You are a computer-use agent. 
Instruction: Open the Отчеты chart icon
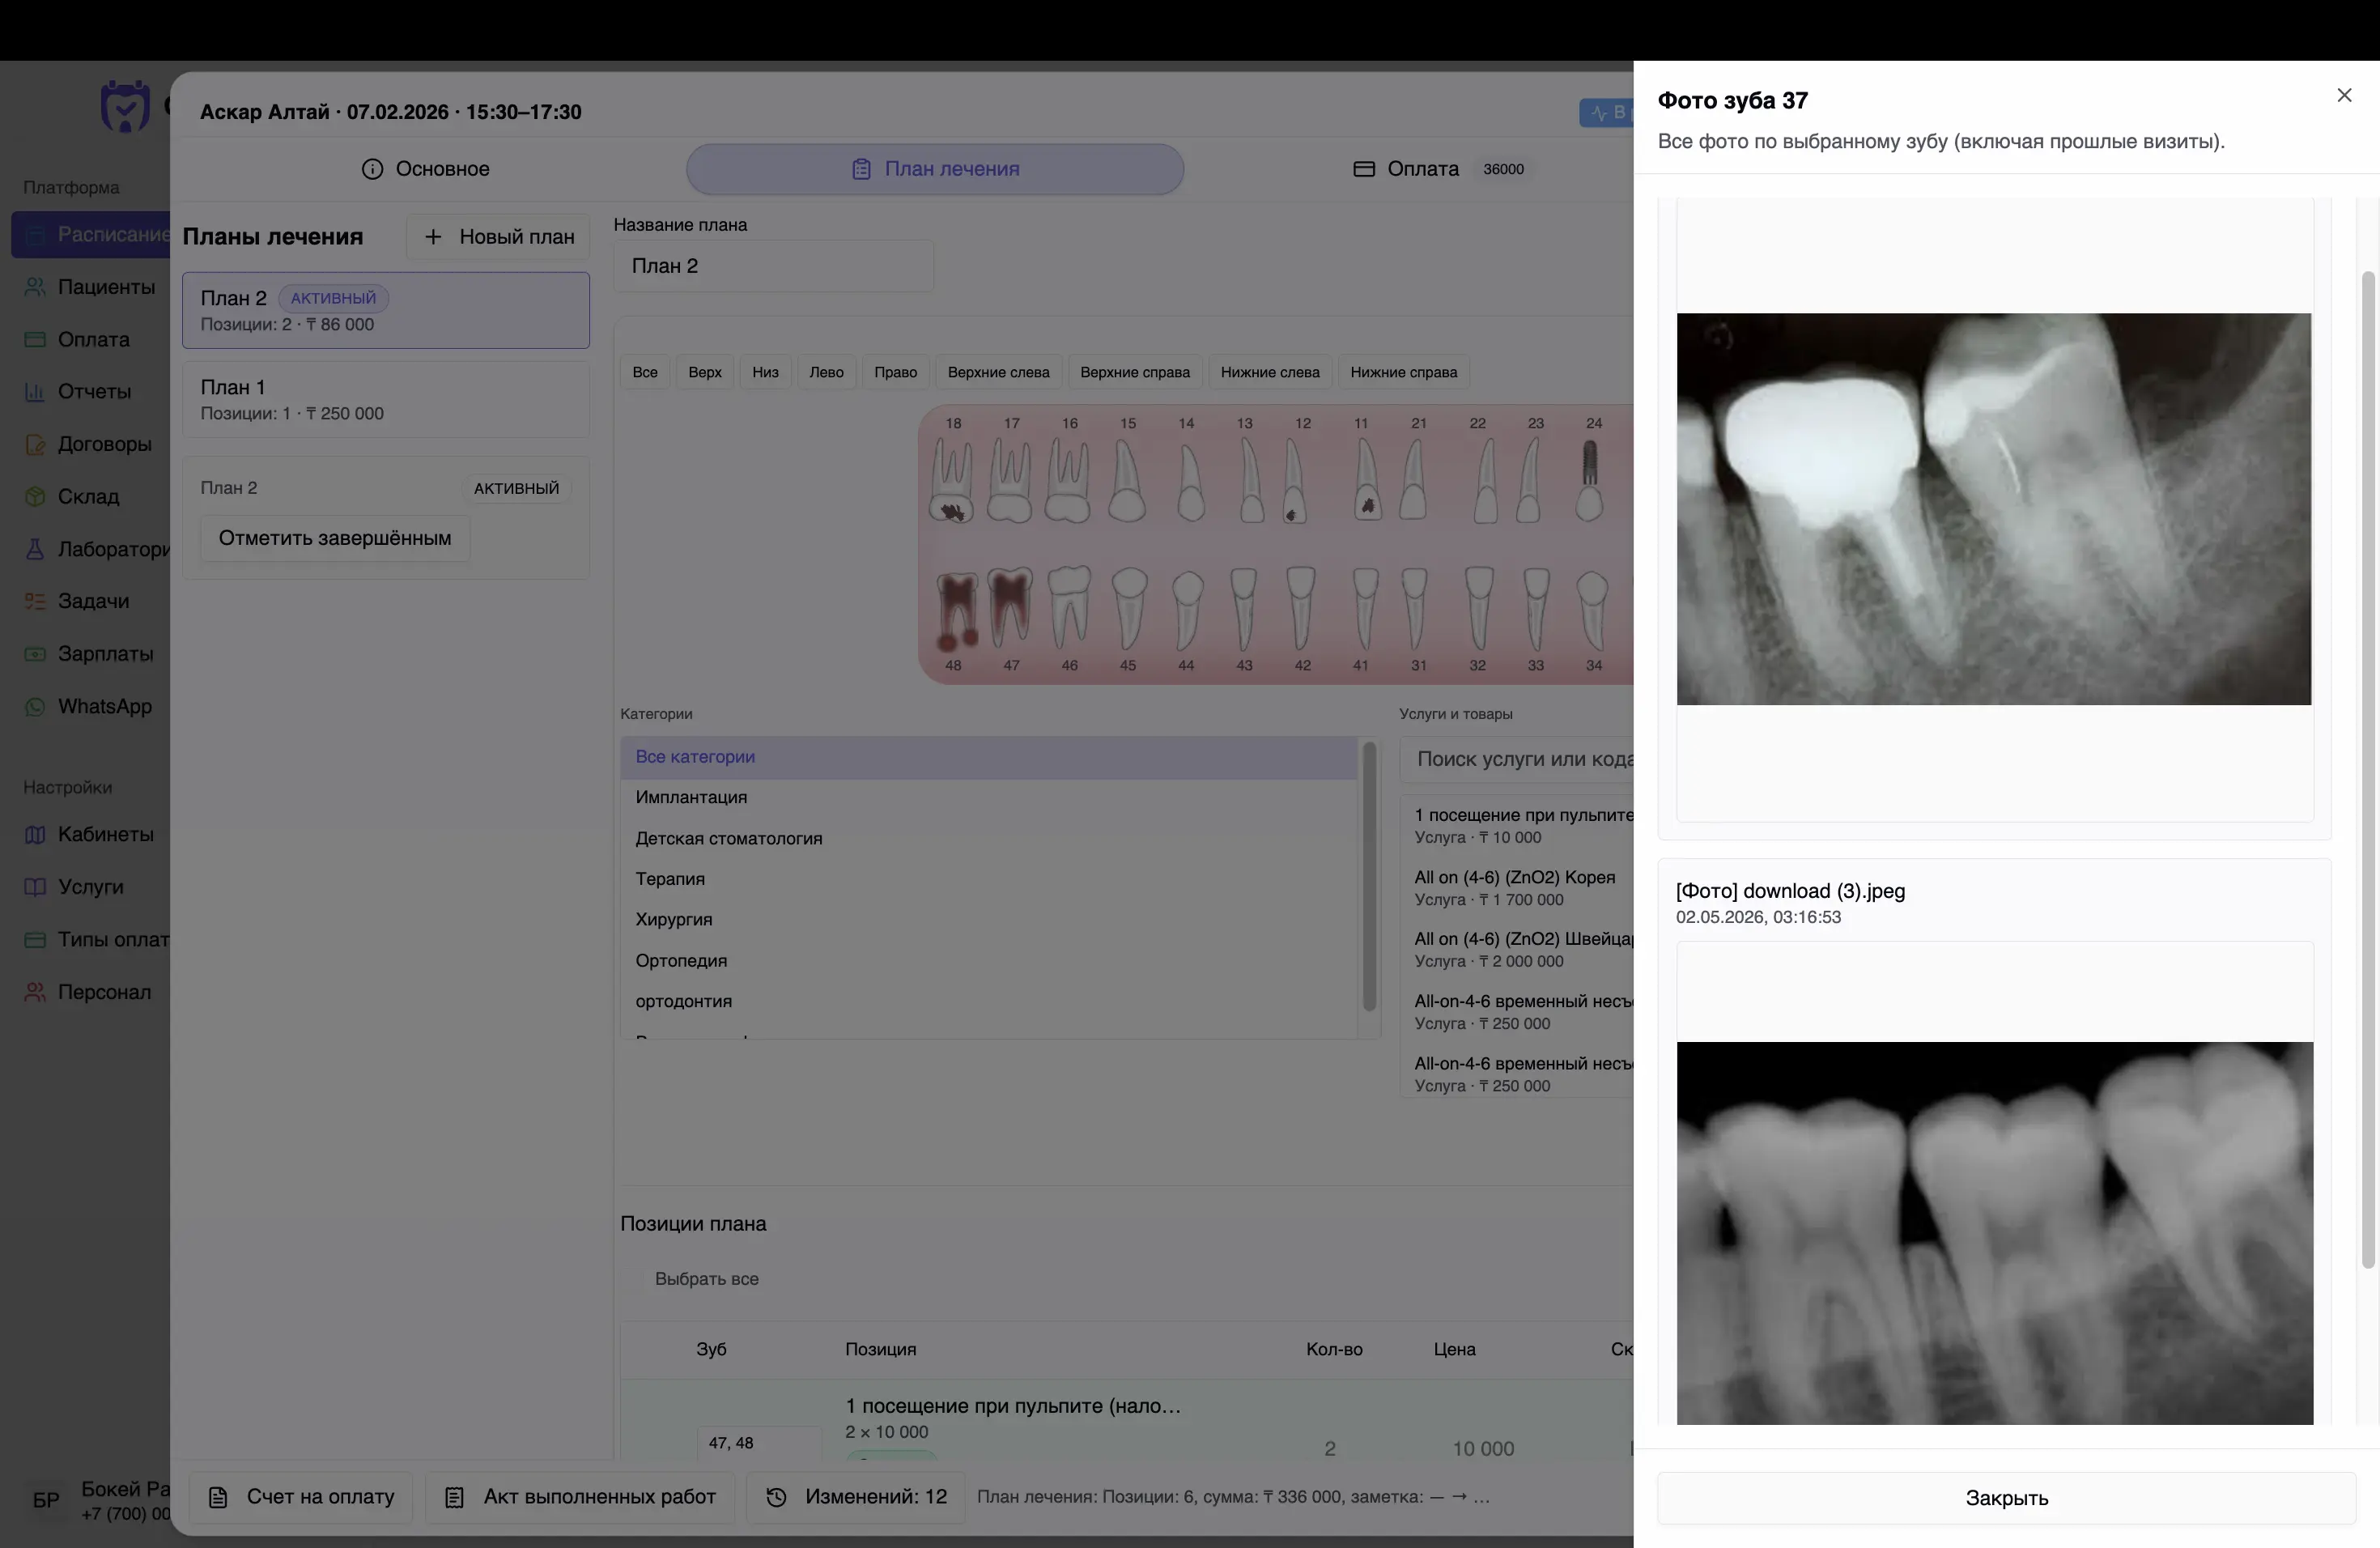click(x=35, y=391)
